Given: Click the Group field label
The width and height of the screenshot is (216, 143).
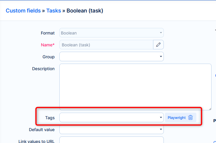Looking at the screenshot, I should pyautogui.click(x=49, y=57).
